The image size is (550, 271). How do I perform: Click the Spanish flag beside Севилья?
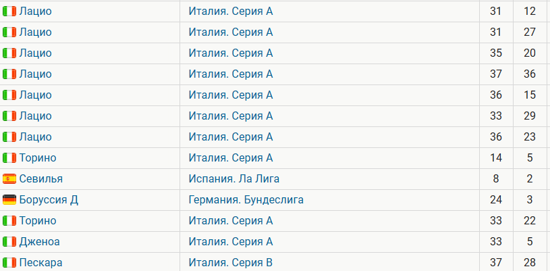[9, 179]
